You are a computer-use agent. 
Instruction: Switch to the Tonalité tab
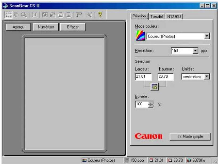click(157, 17)
